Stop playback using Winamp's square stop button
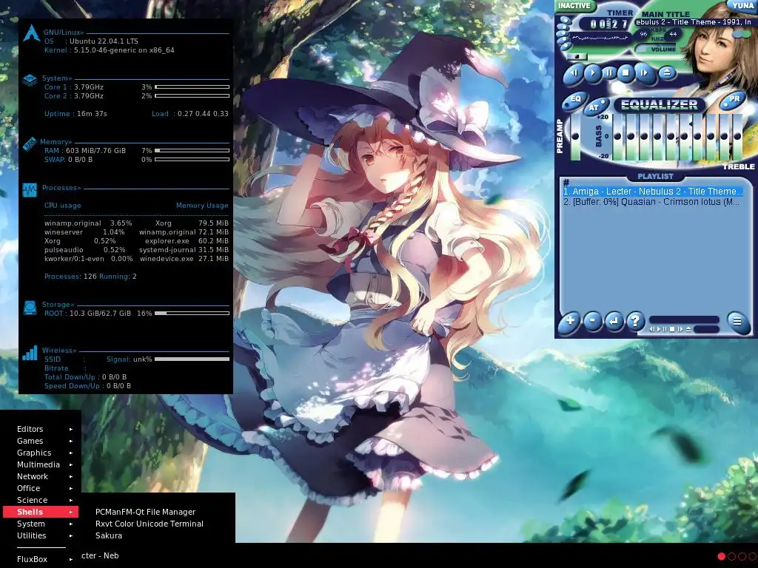This screenshot has width=758, height=568. pos(625,72)
